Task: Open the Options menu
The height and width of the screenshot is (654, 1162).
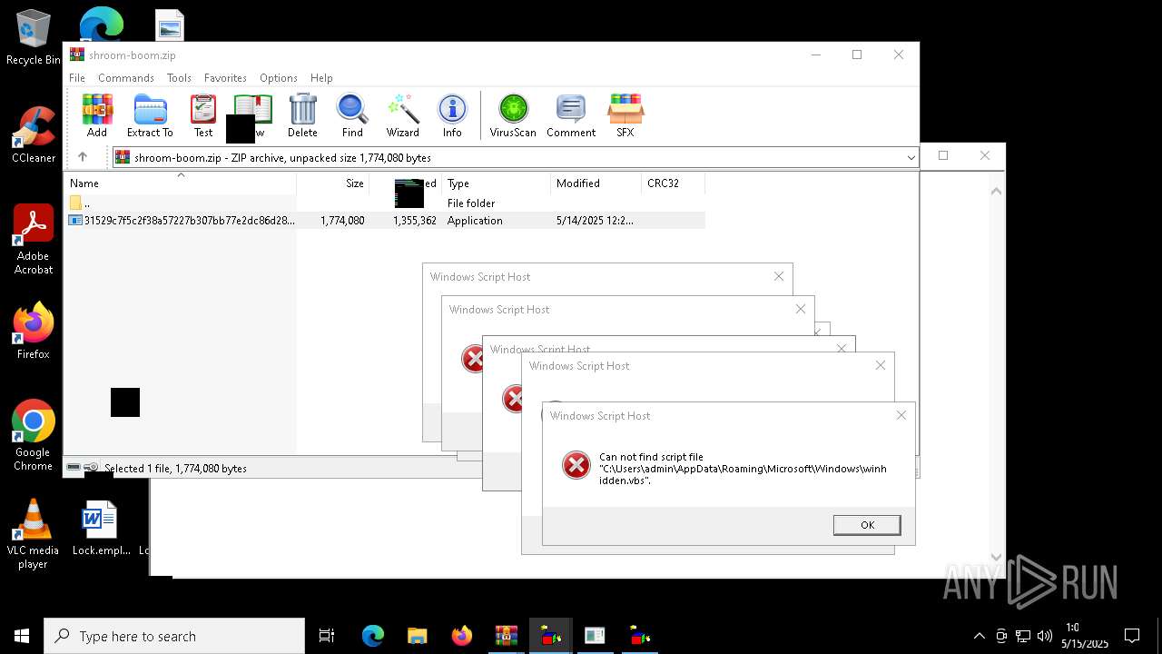Action: point(279,78)
